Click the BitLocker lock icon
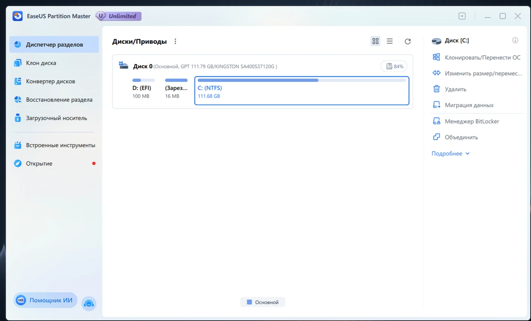The height and width of the screenshot is (321, 531). point(436,121)
